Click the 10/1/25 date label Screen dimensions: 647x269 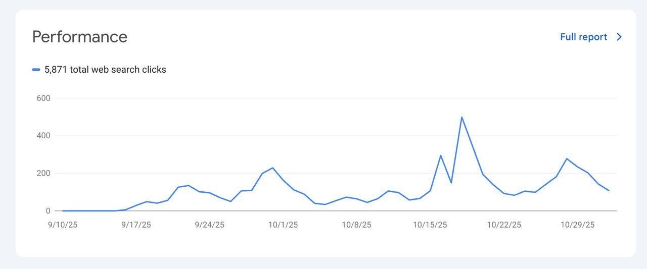point(283,225)
